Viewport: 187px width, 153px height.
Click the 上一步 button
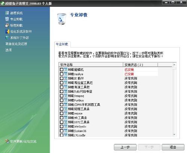tap(125, 147)
